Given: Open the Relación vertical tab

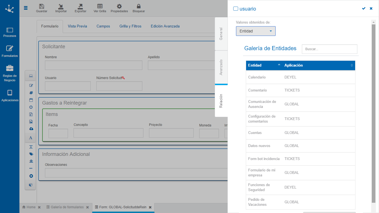Looking at the screenshot, I should [x=221, y=101].
